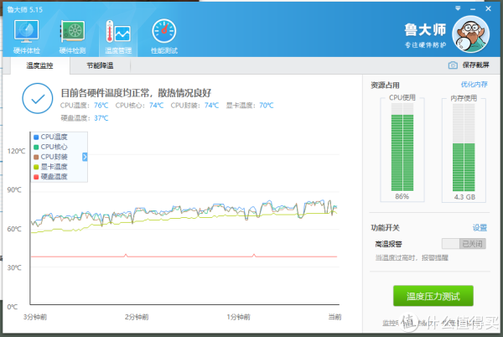This screenshot has height=337, width=503.
Task: Click the 2分钟前 time axis label
Action: 137,317
